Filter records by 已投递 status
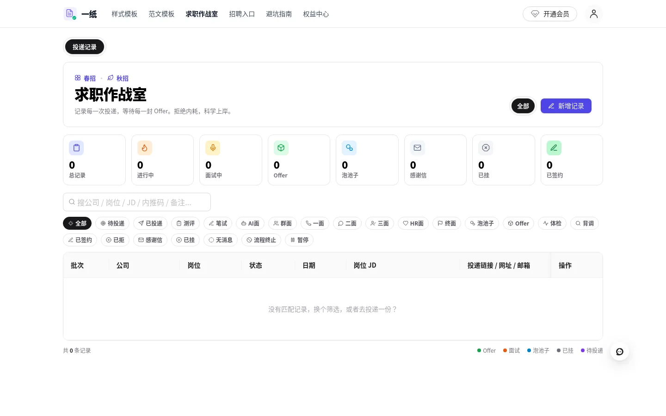Image resolution: width=666 pixels, height=416 pixels. pyautogui.click(x=150, y=223)
